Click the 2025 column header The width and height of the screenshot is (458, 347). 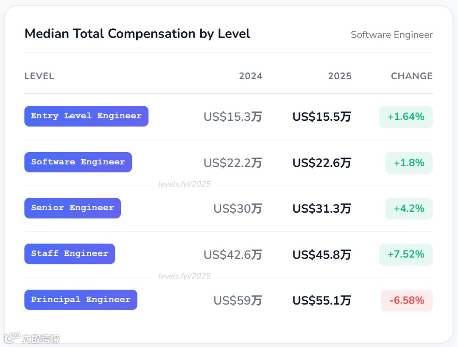340,76
